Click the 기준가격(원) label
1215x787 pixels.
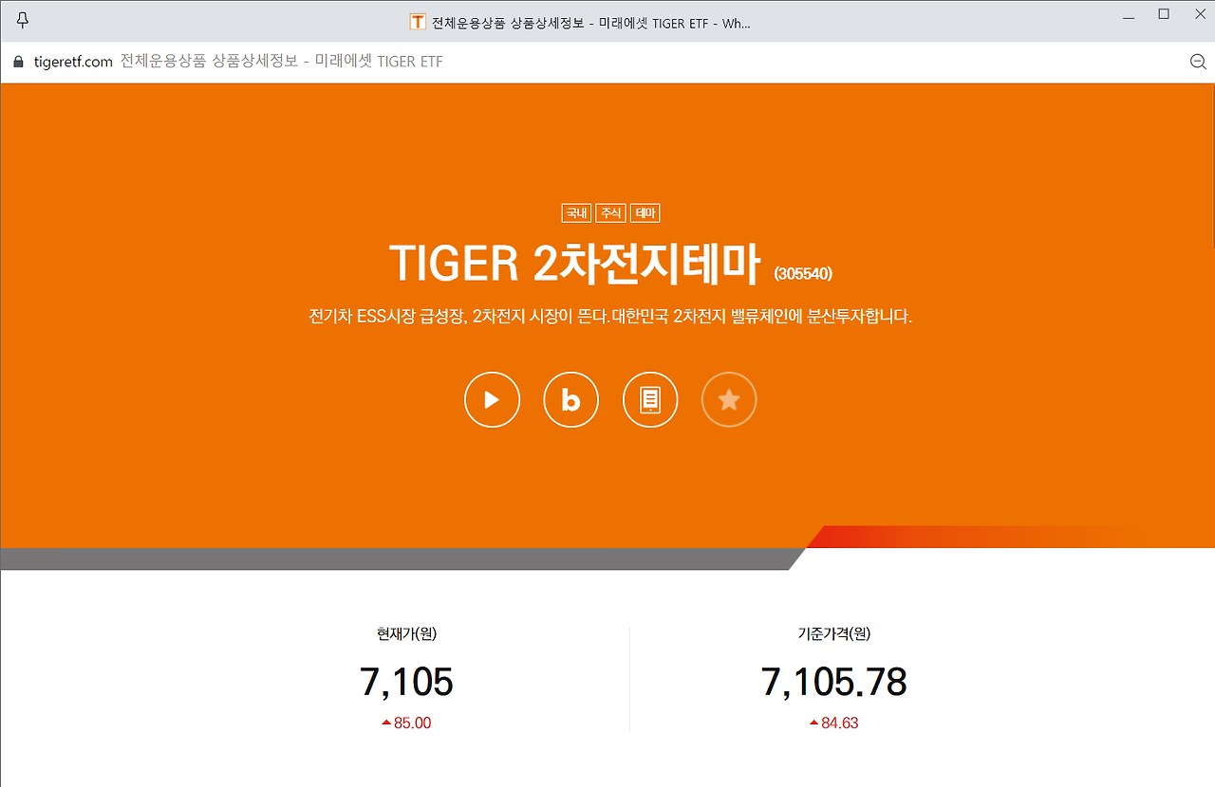[x=834, y=634]
